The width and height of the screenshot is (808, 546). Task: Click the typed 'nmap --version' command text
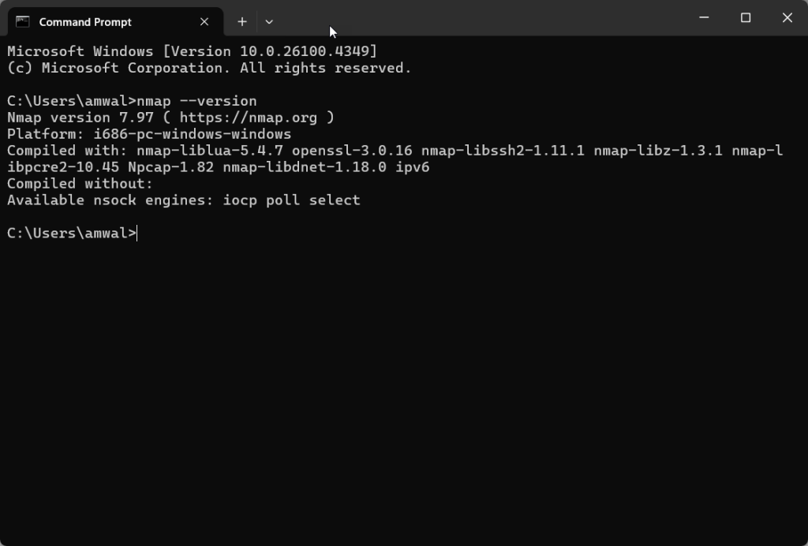pyautogui.click(x=196, y=101)
